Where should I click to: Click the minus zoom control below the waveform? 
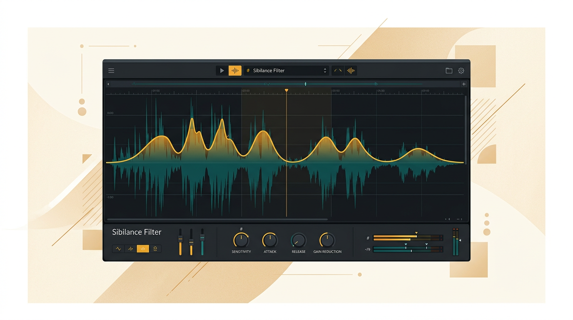[459, 219]
